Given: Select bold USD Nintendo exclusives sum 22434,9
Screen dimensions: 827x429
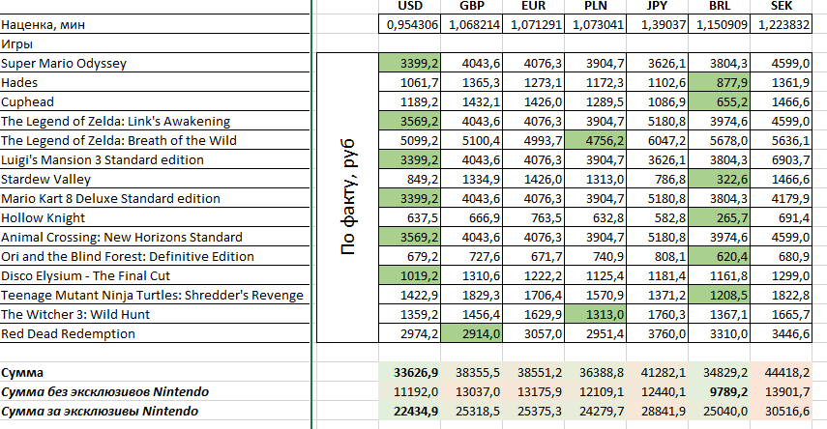Looking at the screenshot, I should (410, 411).
